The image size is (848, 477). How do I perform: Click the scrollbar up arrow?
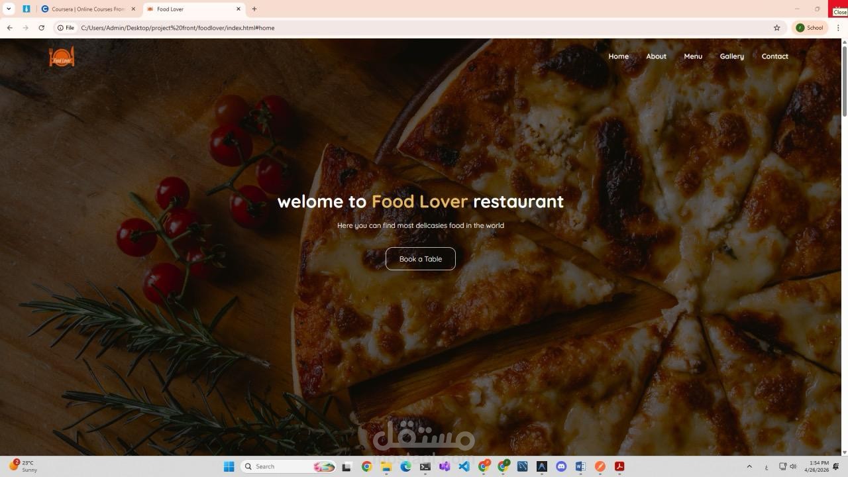(844, 42)
